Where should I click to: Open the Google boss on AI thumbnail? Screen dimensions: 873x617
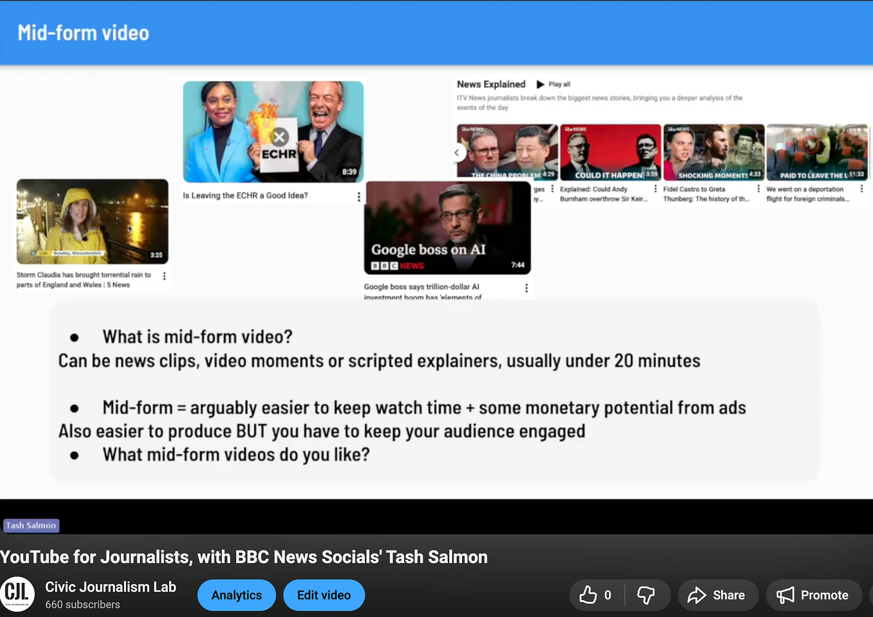tap(448, 228)
